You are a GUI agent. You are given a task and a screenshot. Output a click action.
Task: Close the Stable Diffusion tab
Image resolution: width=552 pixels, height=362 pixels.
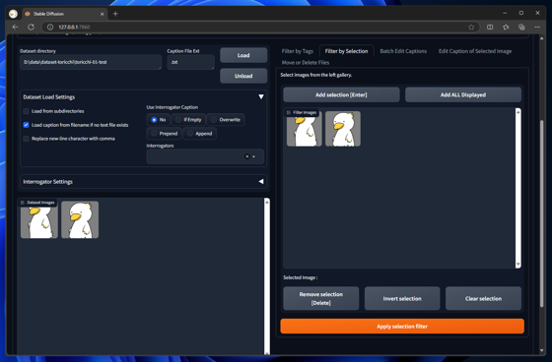pyautogui.click(x=103, y=14)
